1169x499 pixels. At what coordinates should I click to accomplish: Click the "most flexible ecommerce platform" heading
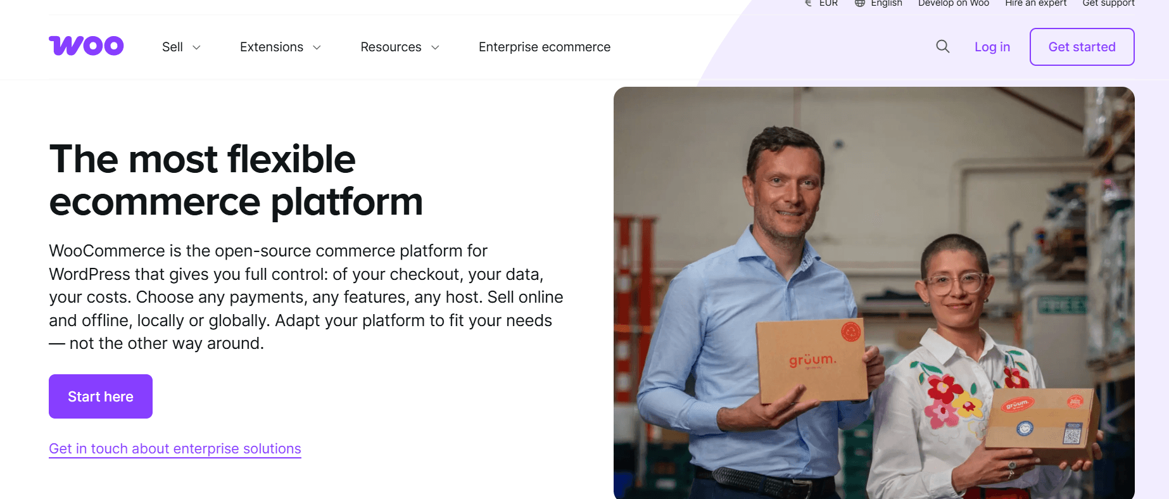[236, 180]
